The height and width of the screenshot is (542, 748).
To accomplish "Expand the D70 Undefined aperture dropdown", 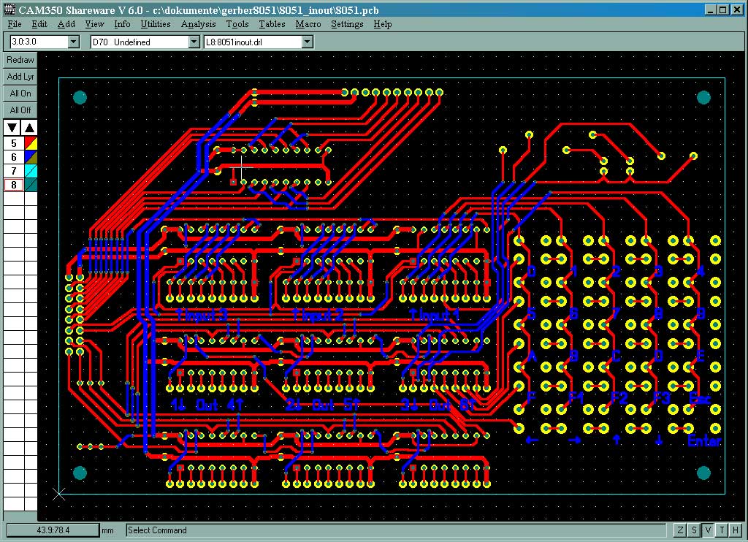I will [194, 42].
